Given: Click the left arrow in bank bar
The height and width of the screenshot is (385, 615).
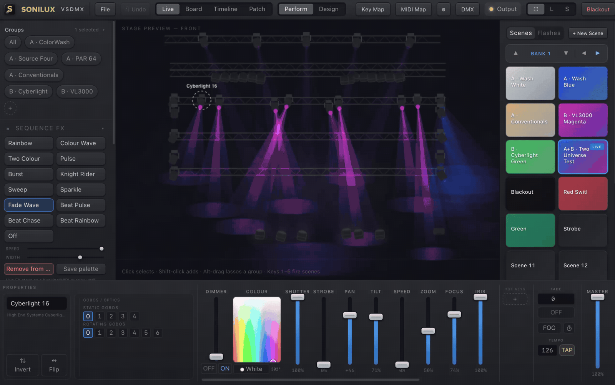Looking at the screenshot, I should click(584, 53).
